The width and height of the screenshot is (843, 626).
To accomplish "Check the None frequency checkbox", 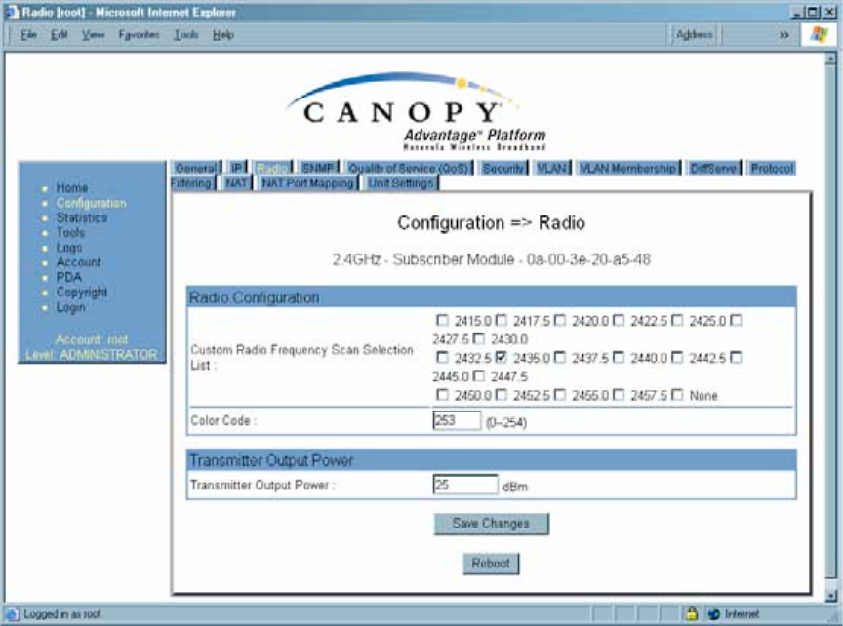I will click(x=677, y=395).
